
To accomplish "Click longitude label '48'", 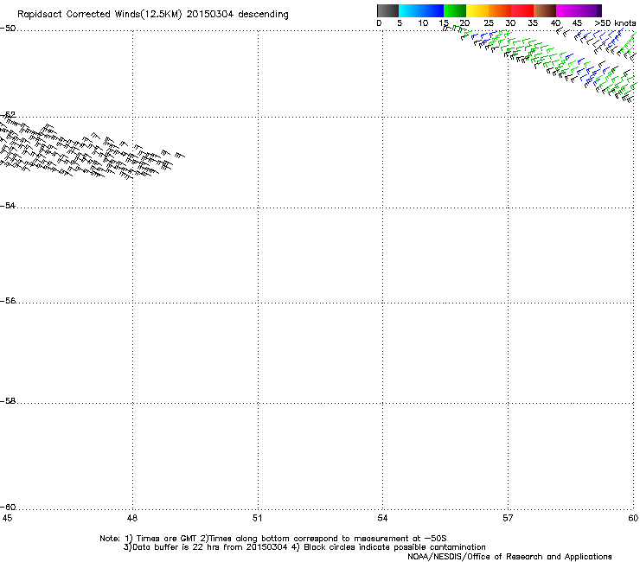I will pyautogui.click(x=132, y=518).
